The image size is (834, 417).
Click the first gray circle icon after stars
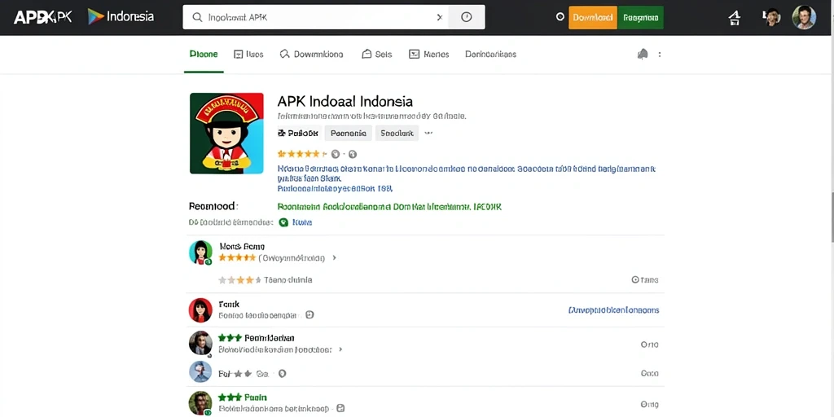(x=335, y=154)
